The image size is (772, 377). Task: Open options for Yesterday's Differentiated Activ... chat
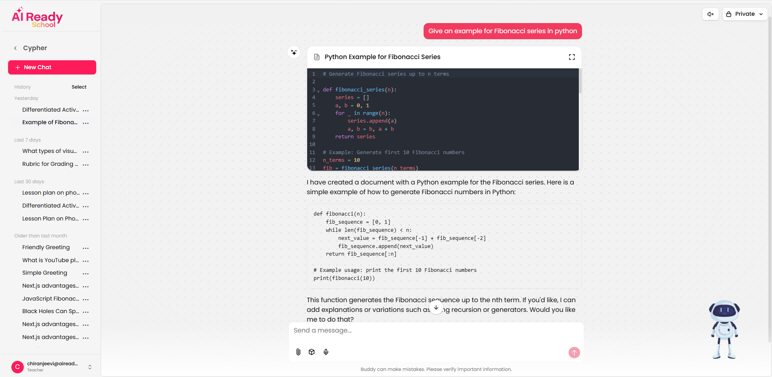86,110
